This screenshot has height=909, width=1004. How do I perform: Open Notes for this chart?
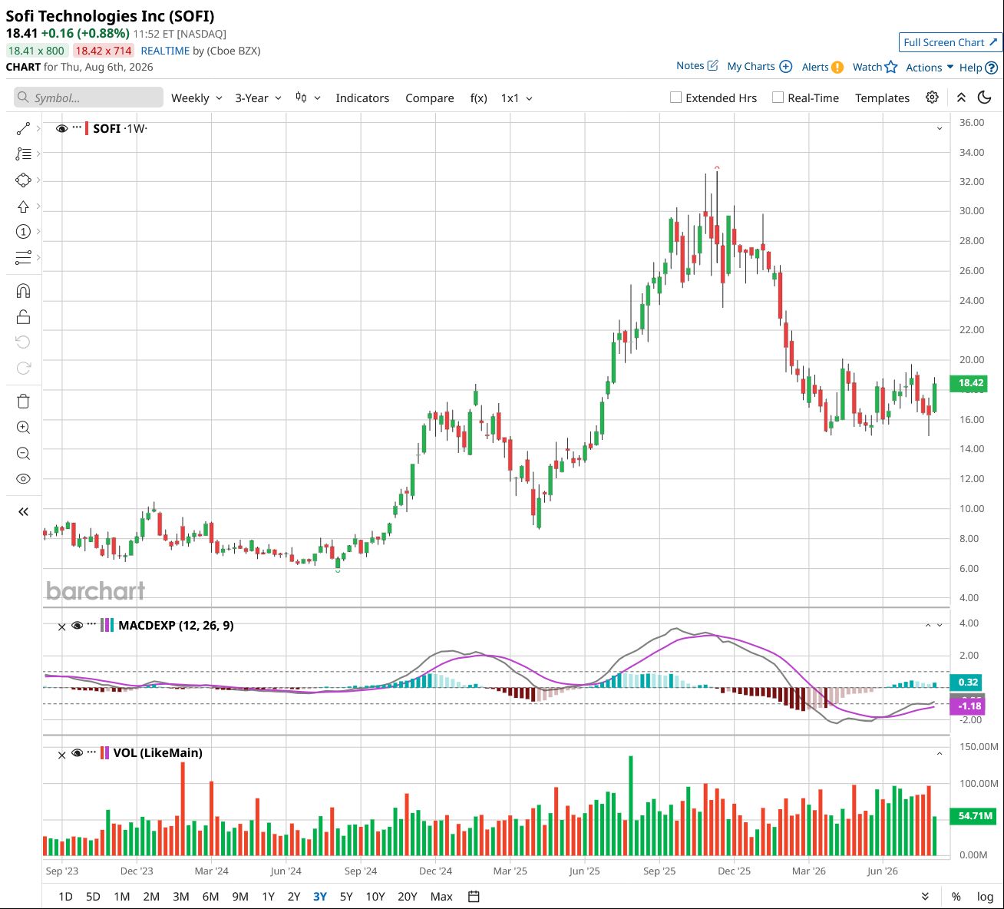pyautogui.click(x=697, y=65)
